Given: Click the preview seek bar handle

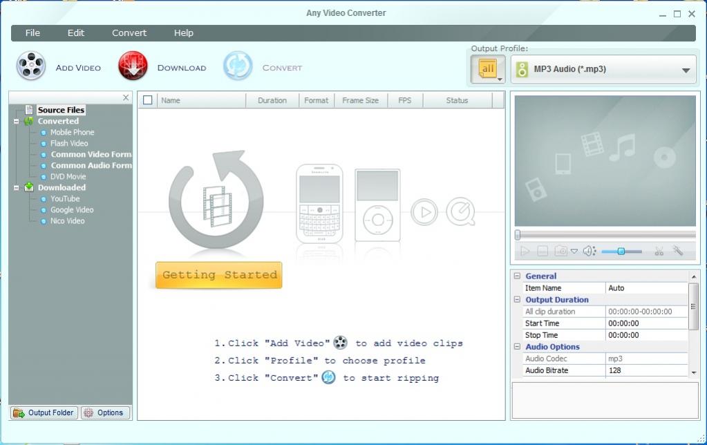Looking at the screenshot, I should tap(518, 234).
